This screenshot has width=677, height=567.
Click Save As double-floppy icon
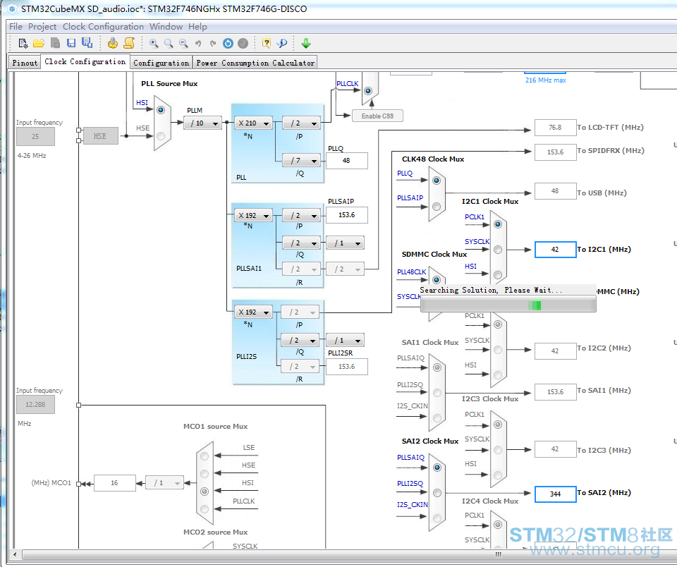[x=87, y=43]
